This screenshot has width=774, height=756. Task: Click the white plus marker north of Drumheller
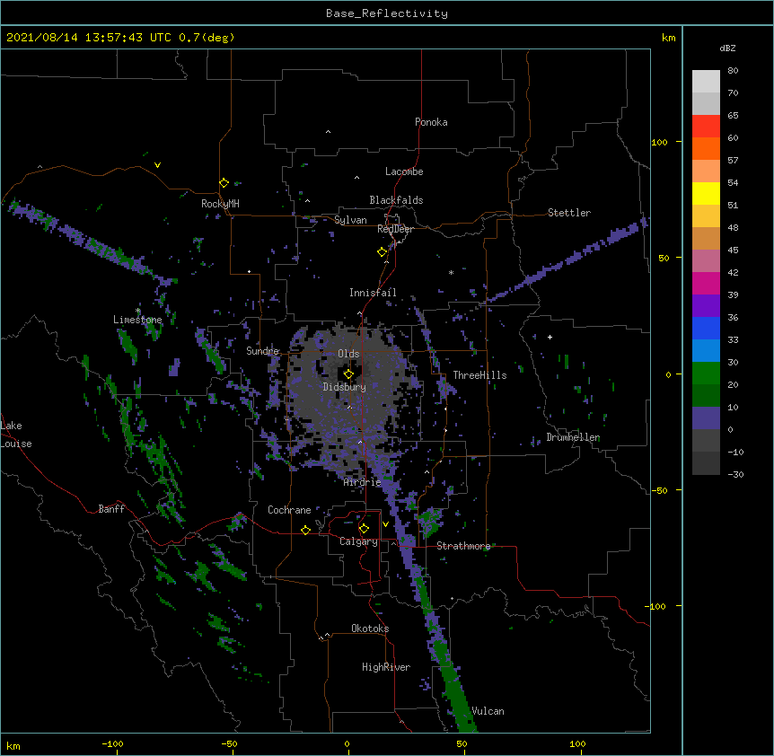[550, 337]
